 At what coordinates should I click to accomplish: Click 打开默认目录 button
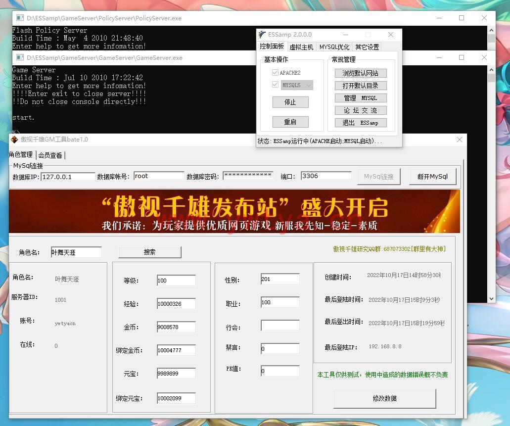pos(361,86)
